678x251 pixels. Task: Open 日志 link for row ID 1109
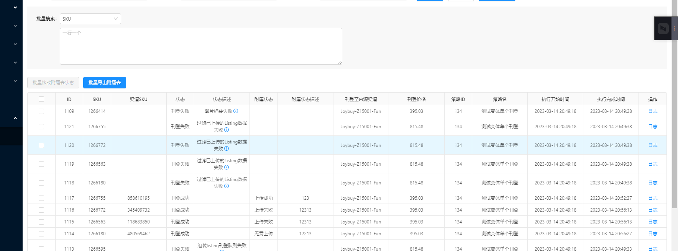point(653,111)
